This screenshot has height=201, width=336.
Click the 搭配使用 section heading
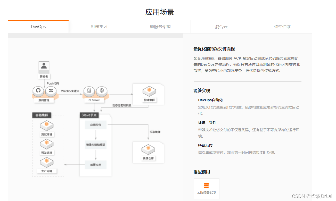tap(202, 172)
